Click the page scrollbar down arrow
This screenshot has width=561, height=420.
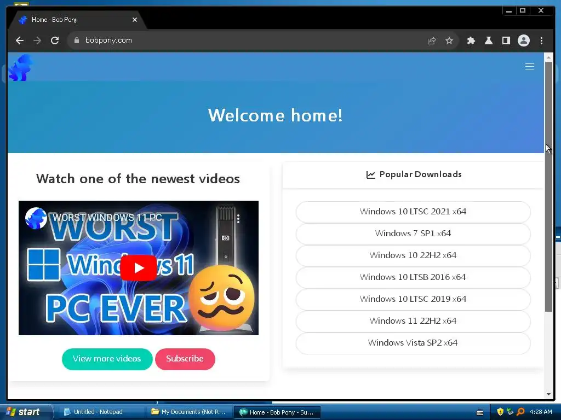(x=548, y=394)
